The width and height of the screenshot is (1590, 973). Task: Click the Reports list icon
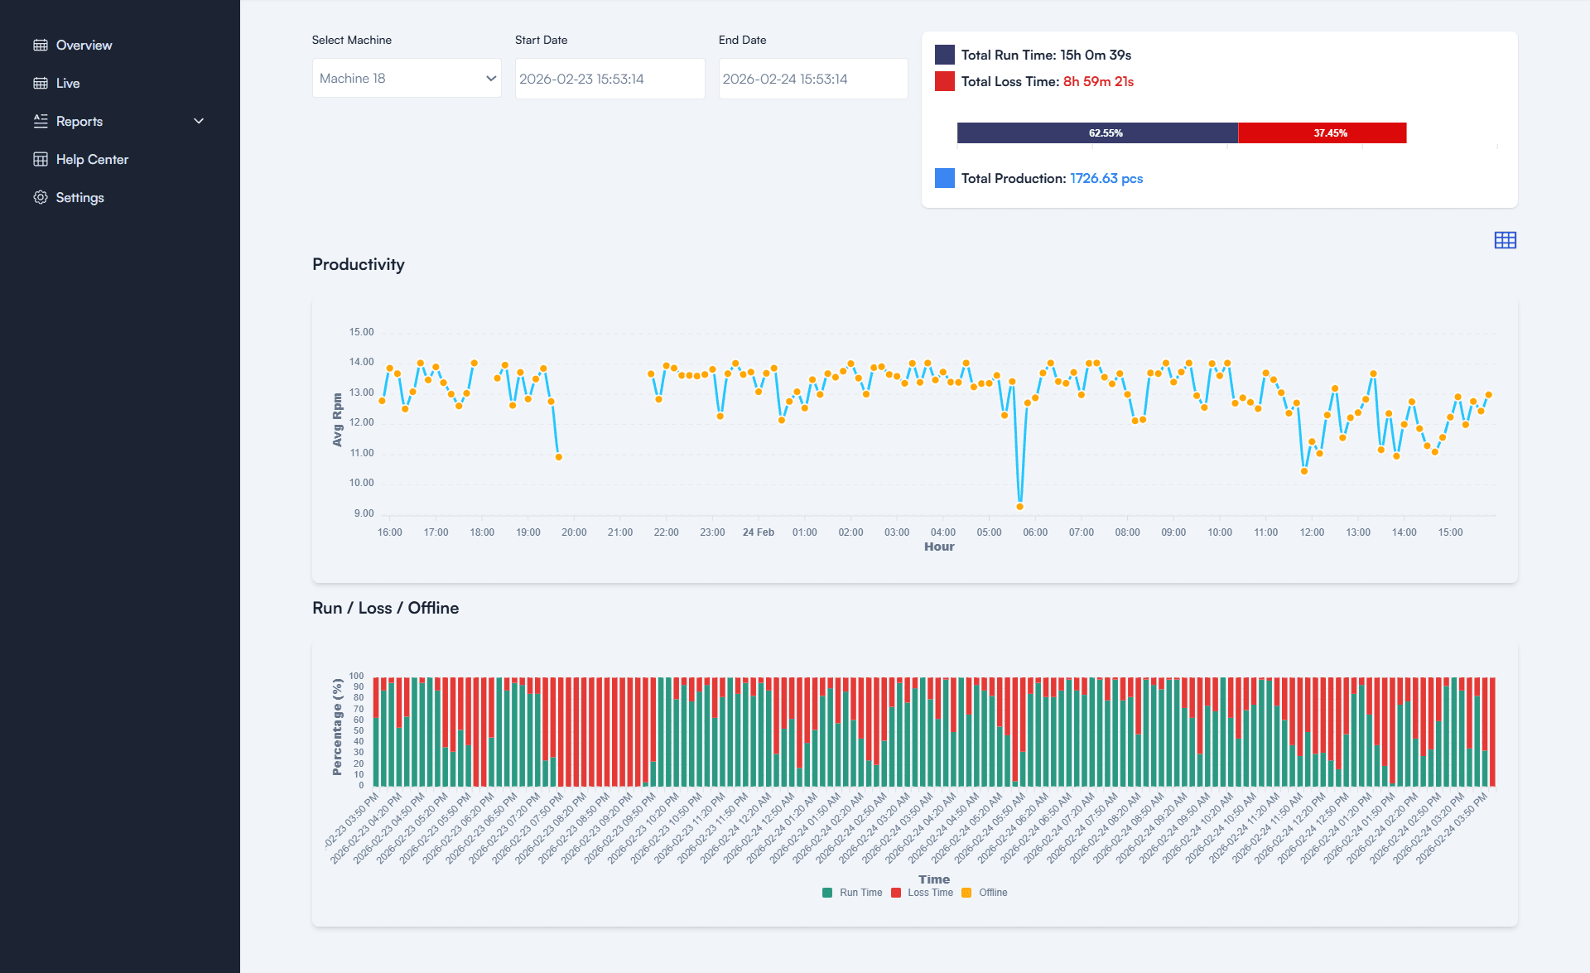pyautogui.click(x=41, y=121)
